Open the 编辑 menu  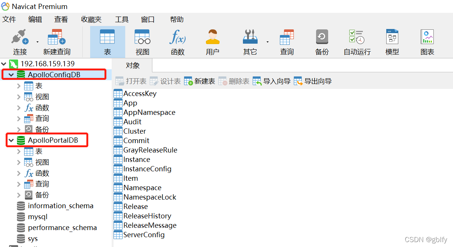[x=35, y=20]
